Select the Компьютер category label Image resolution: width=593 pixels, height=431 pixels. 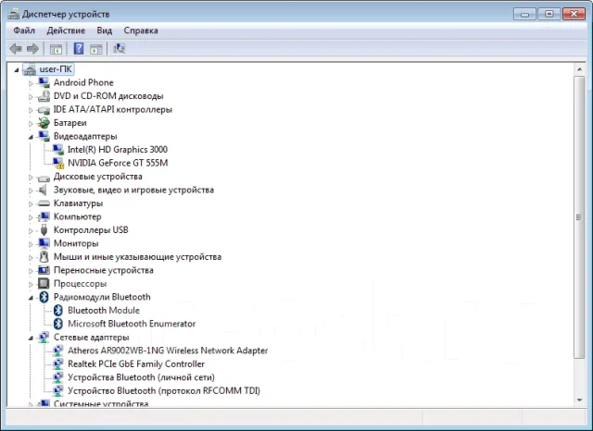click(78, 216)
